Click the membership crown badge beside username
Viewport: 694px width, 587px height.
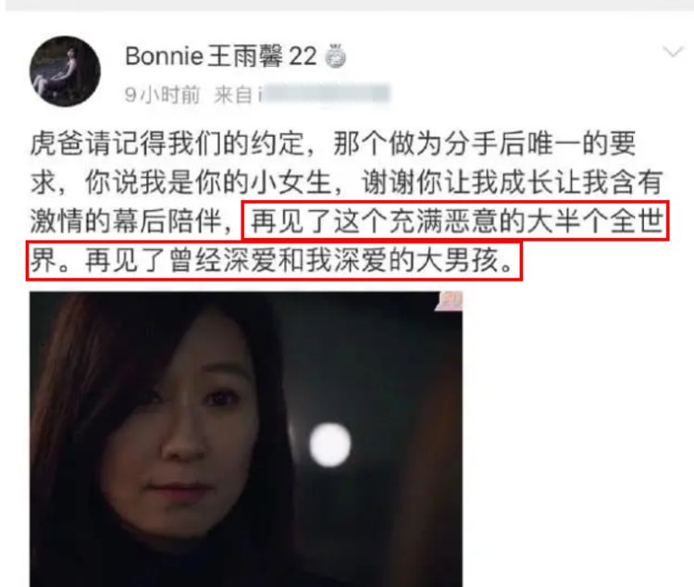pos(336,56)
